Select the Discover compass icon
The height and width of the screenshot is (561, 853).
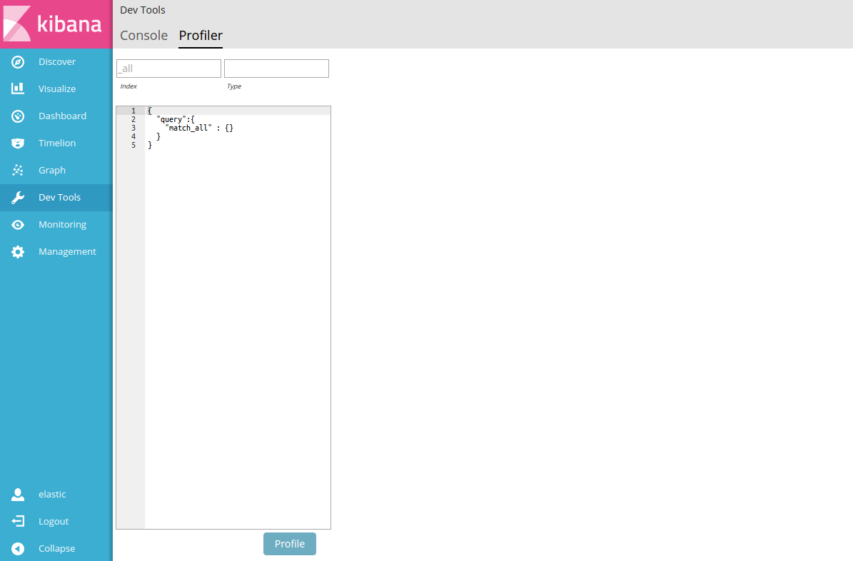click(17, 61)
